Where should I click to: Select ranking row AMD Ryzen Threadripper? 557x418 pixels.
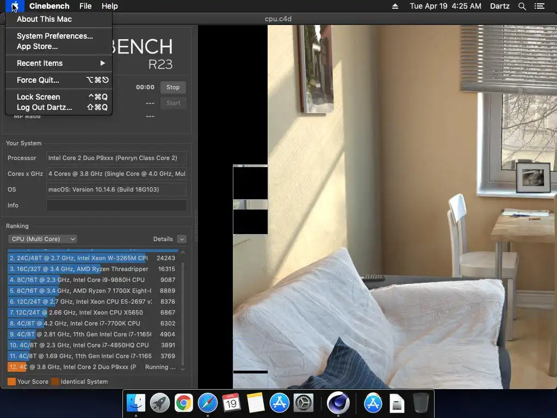tap(92, 269)
